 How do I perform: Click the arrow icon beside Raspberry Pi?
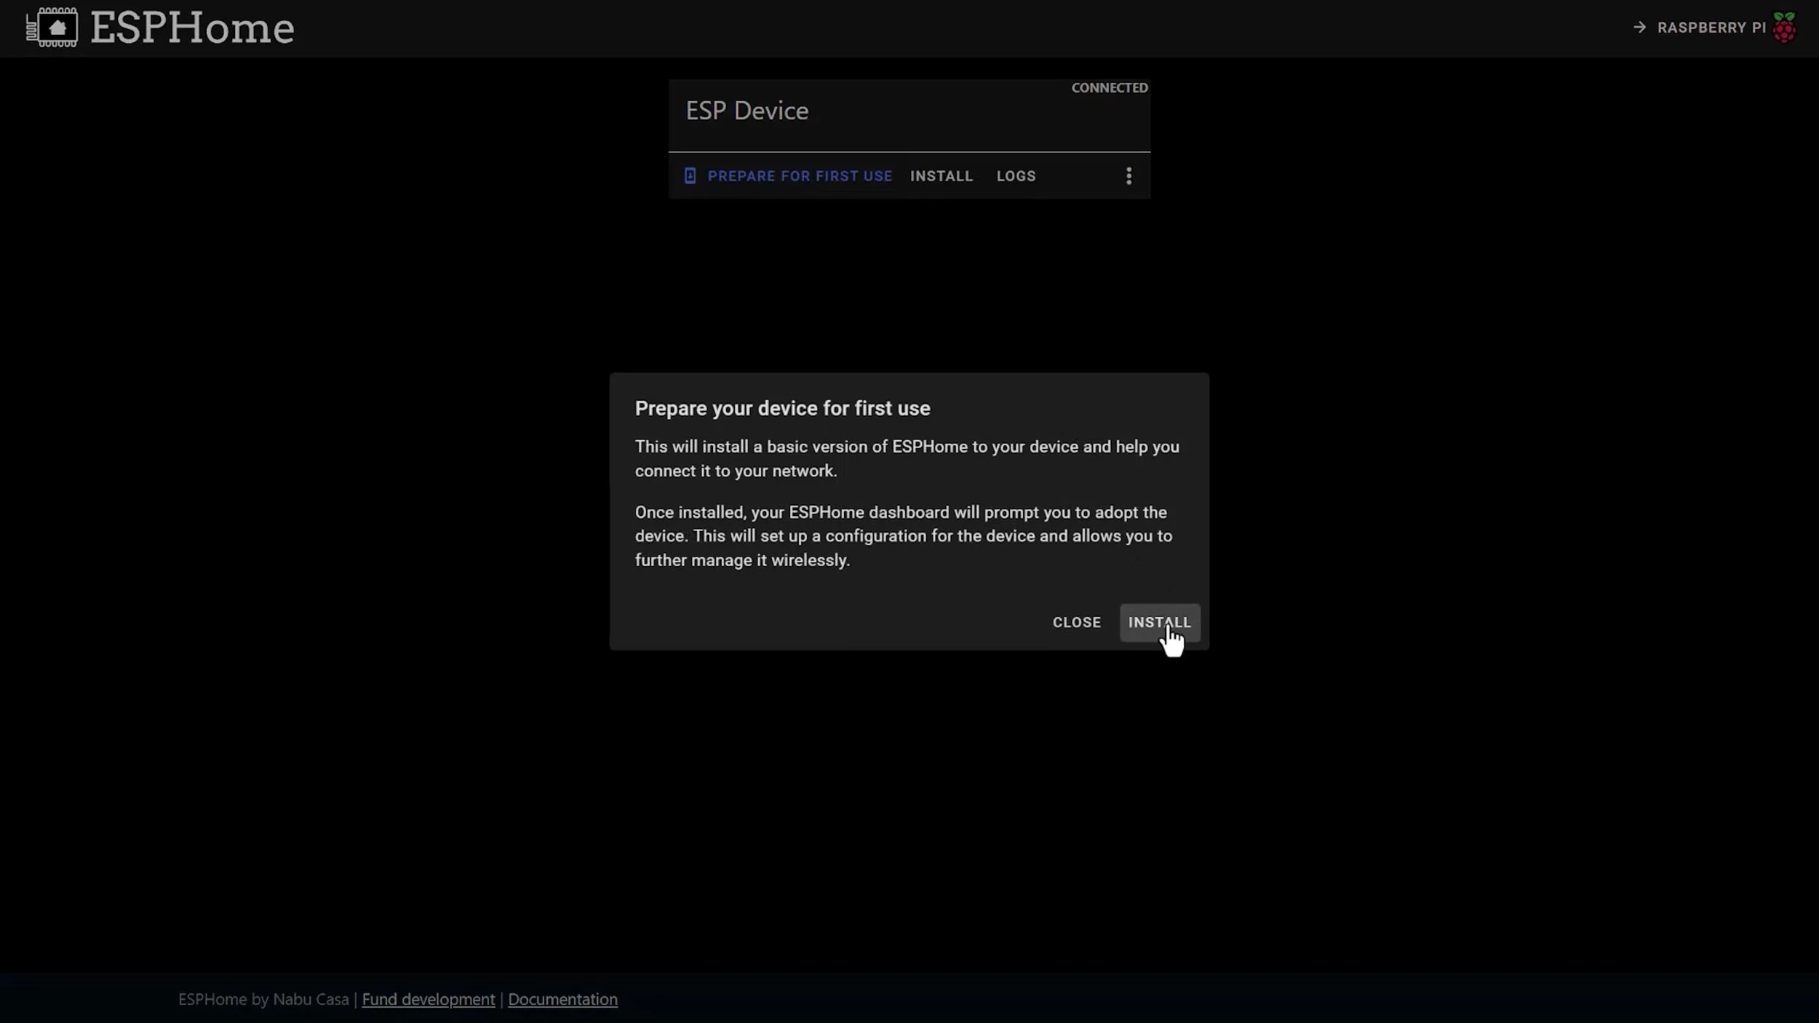click(1639, 28)
